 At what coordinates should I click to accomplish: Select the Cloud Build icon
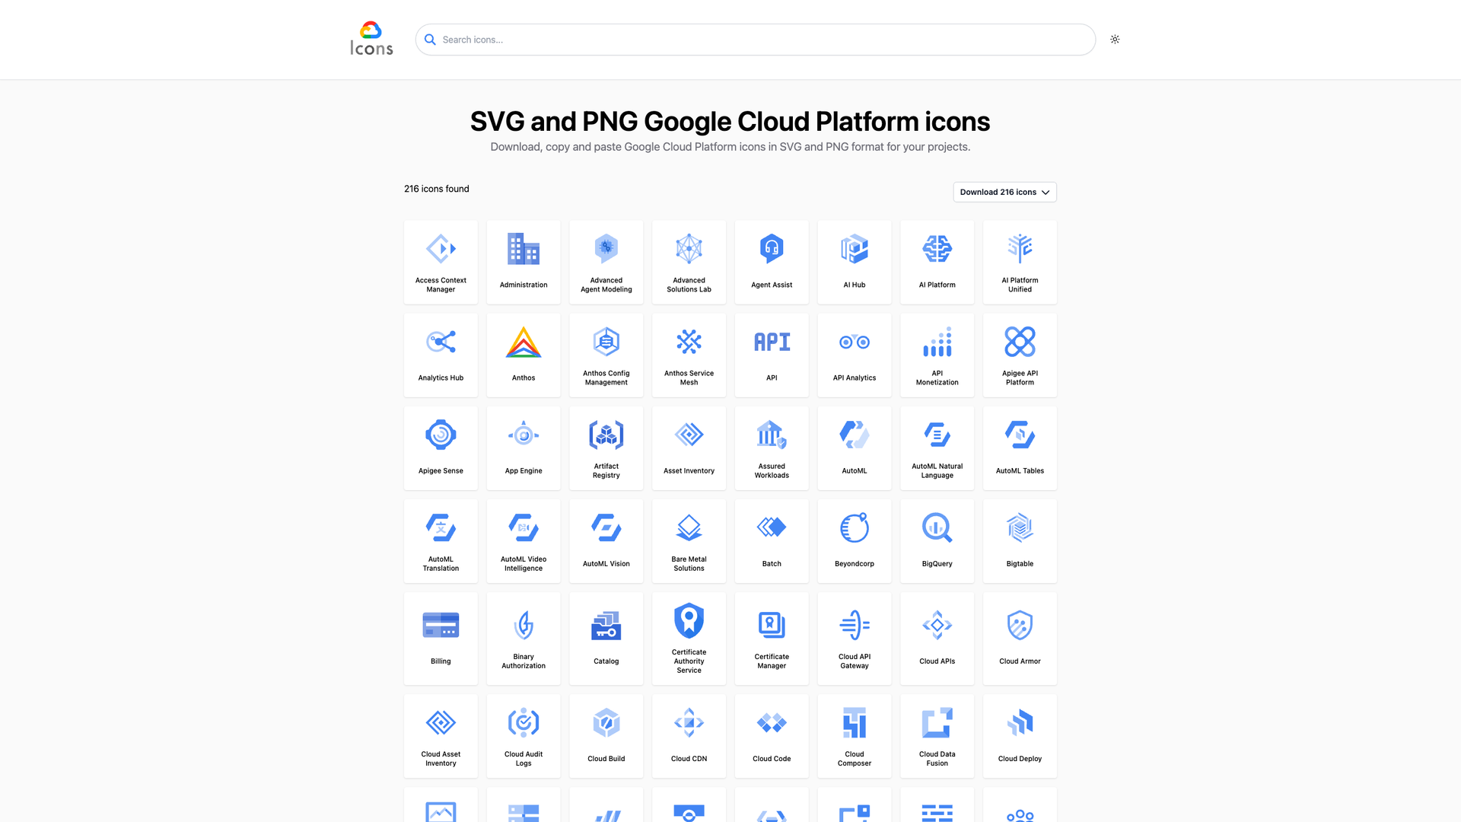click(x=606, y=722)
